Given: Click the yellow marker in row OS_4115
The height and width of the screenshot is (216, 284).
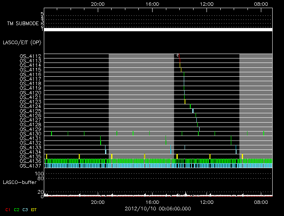Looking at the screenshot, I should point(181,70).
